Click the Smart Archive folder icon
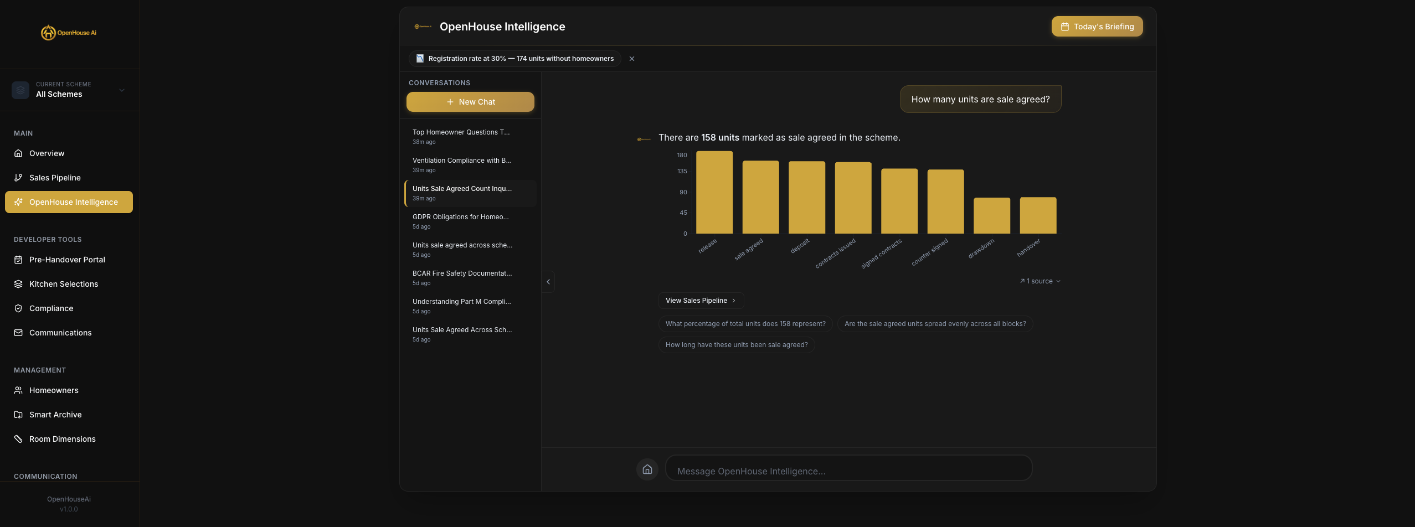Screen dimensions: 1415x527 pos(18,415)
